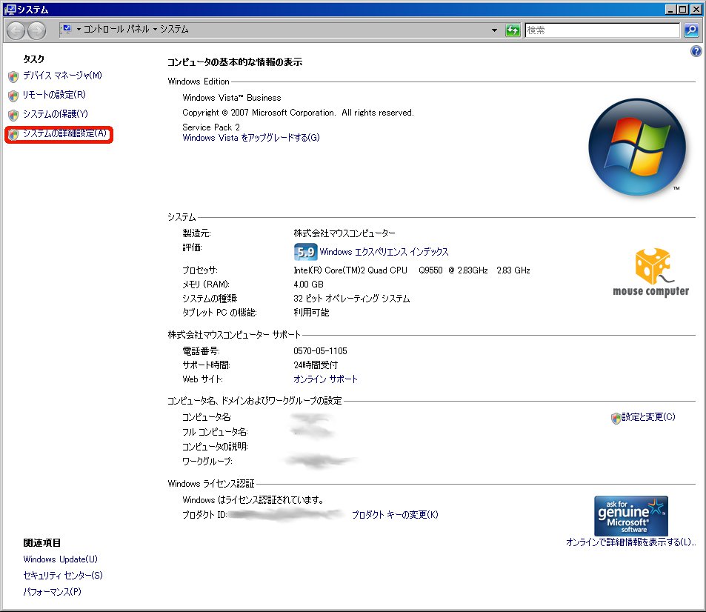This screenshot has height=612, width=706.
Task: Click プロダクト キーの変更(K) link
Action: pyautogui.click(x=395, y=515)
